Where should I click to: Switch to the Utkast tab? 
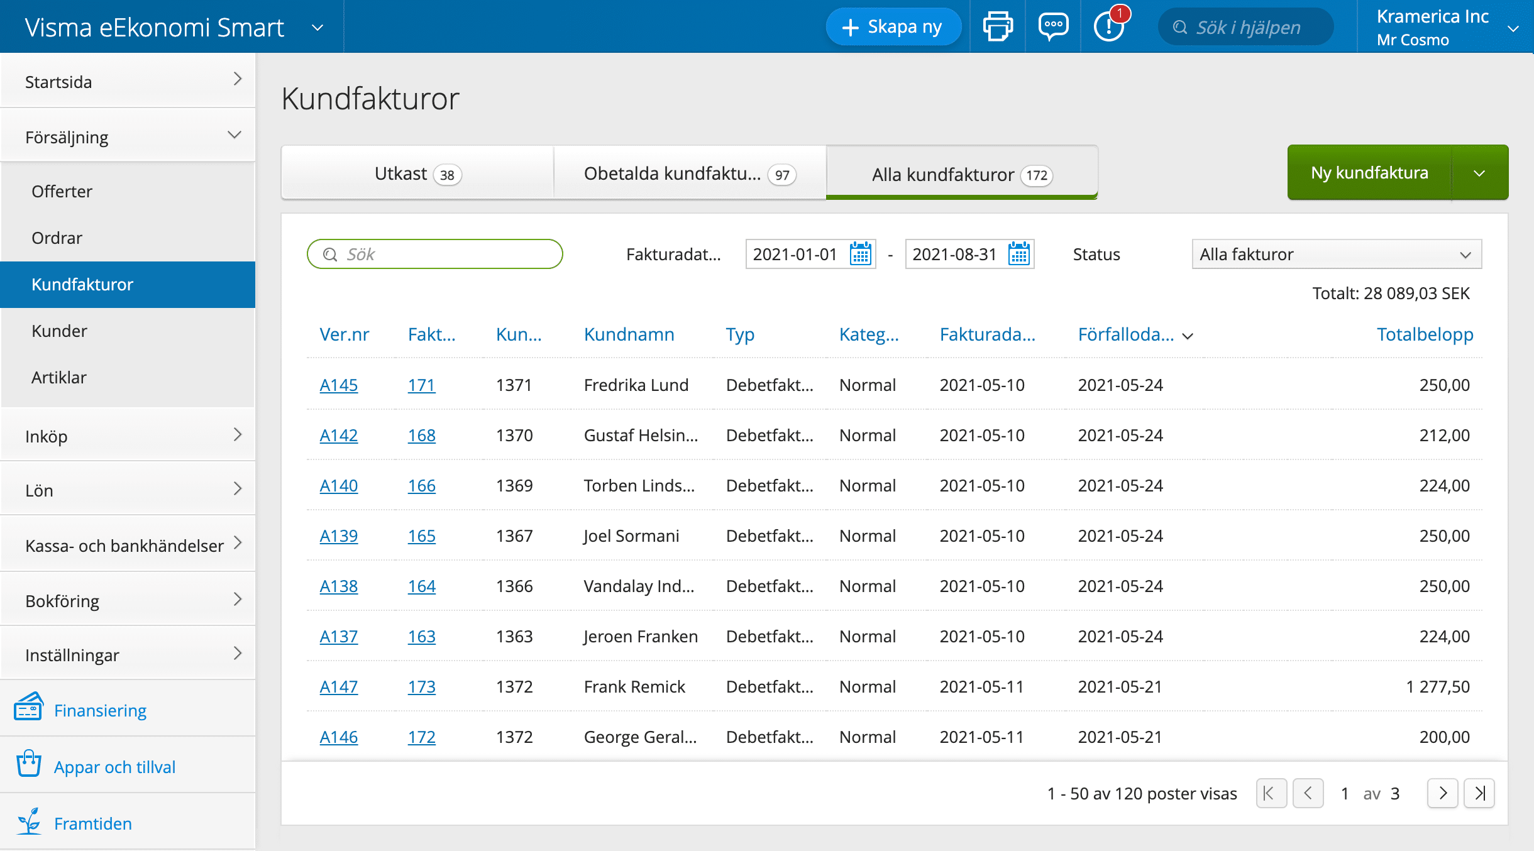[x=417, y=173]
